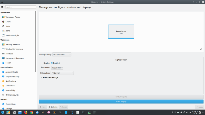The image size is (205, 115).
Task: Open Notifications settings in sidebar
Action: tap(12, 81)
